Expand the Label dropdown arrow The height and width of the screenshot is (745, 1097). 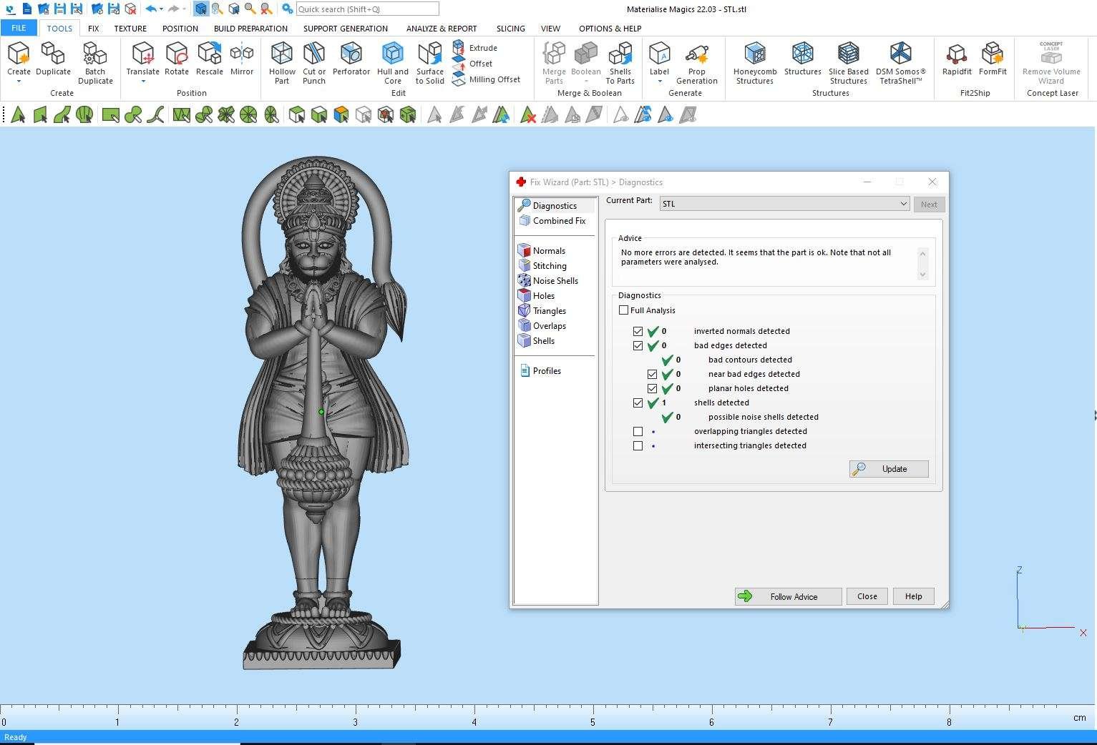coord(659,82)
